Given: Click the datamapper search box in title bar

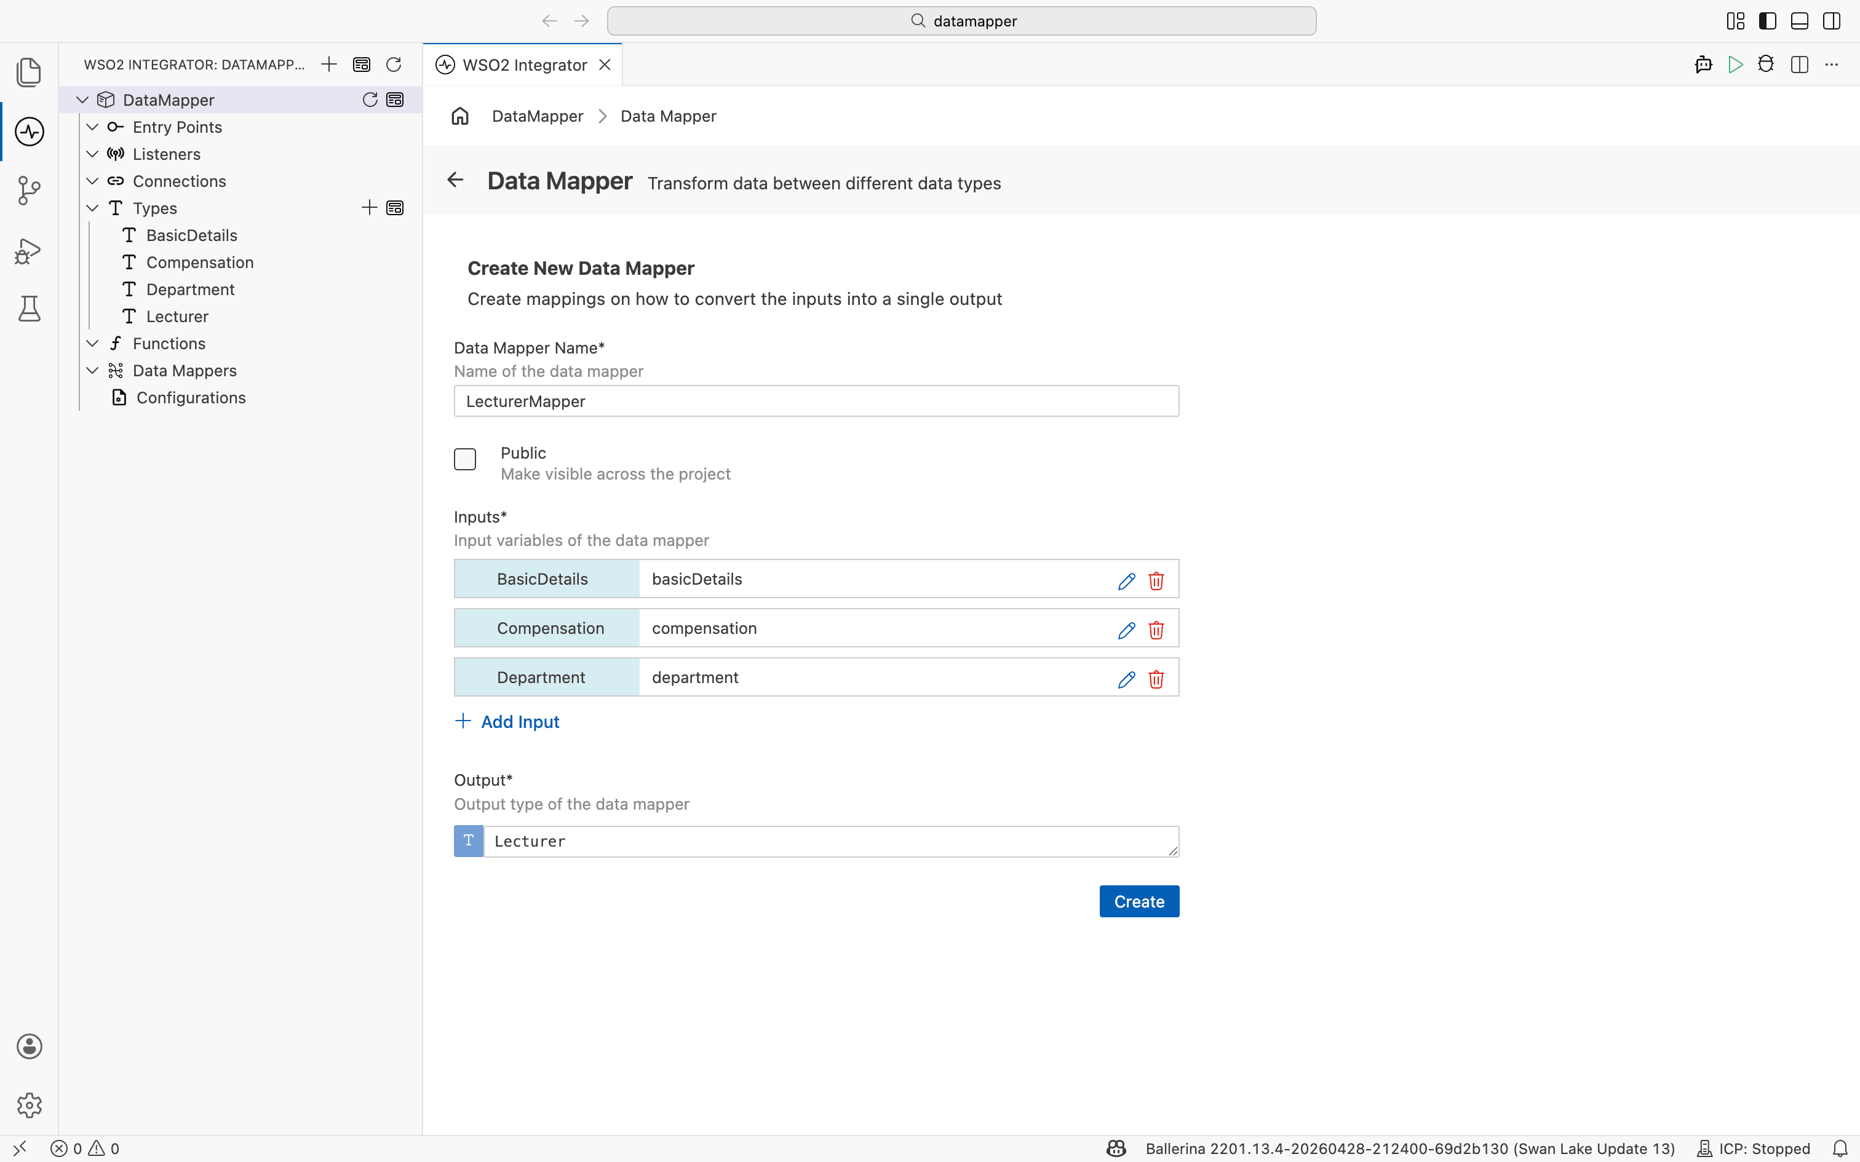Looking at the screenshot, I should coord(961,21).
